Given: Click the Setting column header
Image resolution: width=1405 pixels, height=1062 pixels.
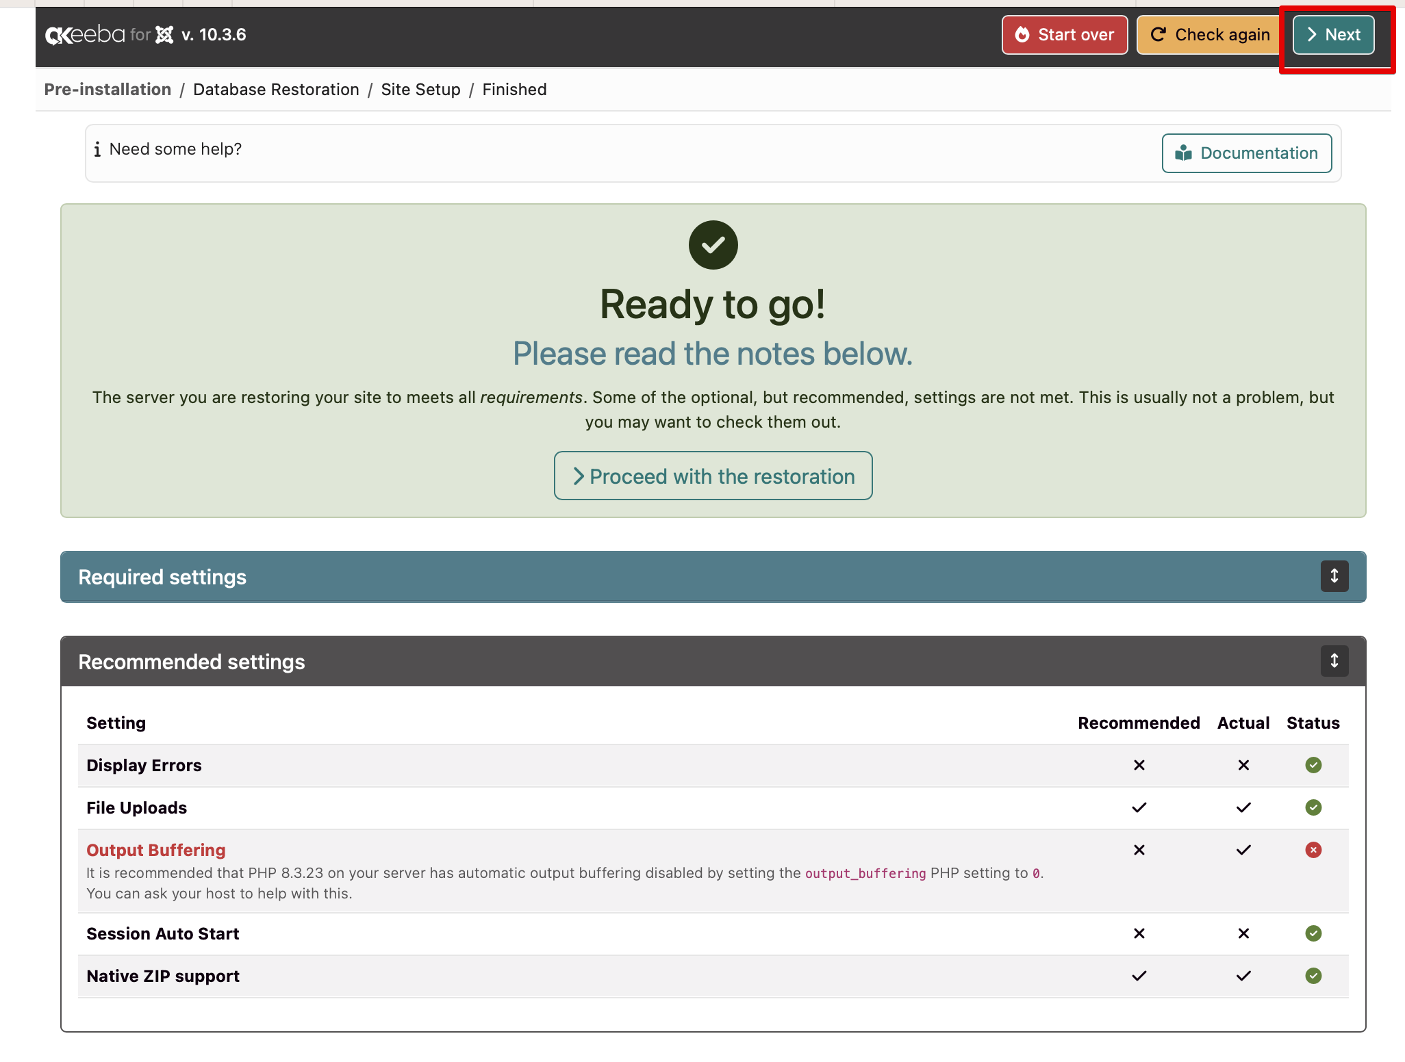Looking at the screenshot, I should click(116, 723).
